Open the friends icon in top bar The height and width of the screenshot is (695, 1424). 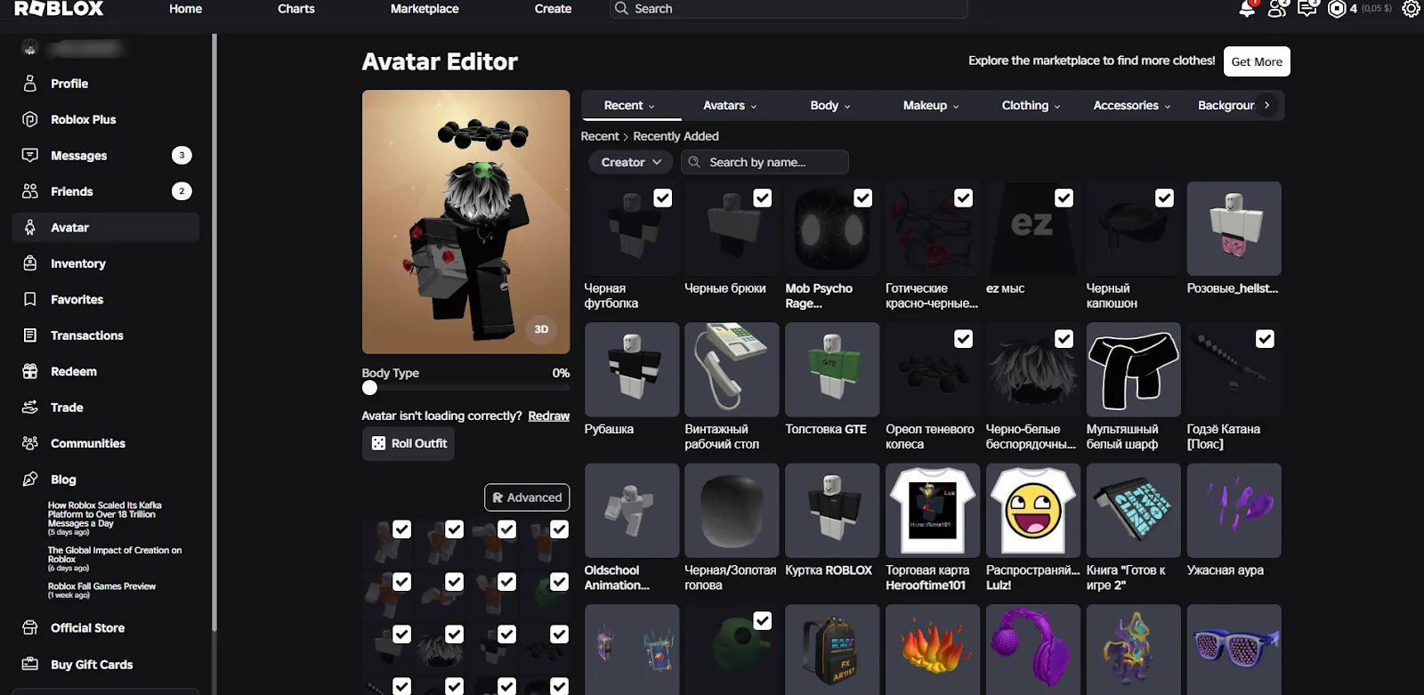pyautogui.click(x=1277, y=9)
